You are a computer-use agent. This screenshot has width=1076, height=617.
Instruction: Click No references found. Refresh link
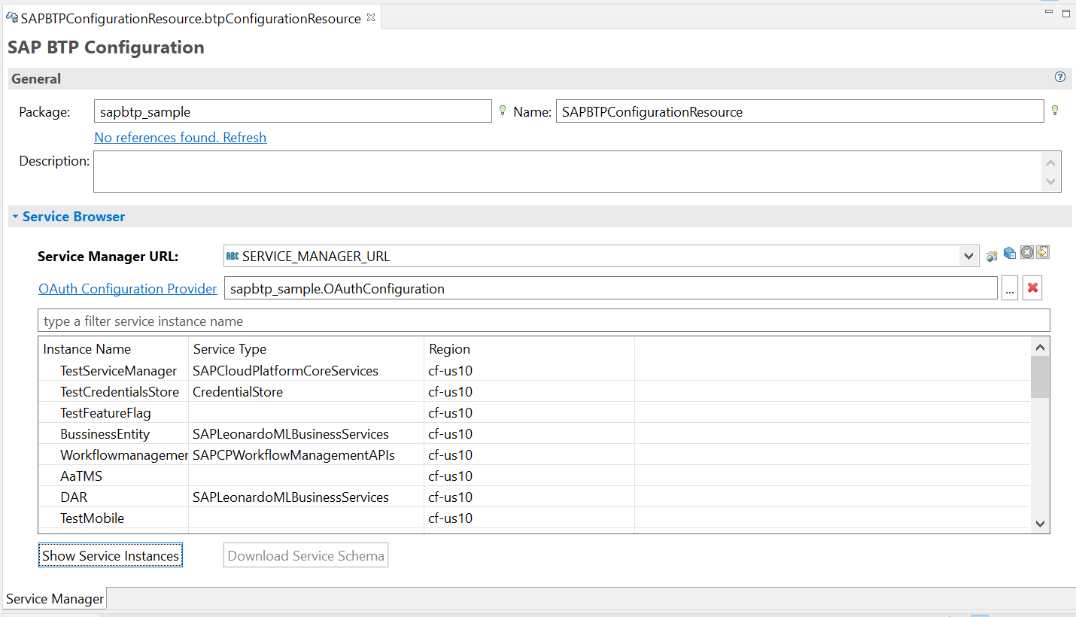click(180, 138)
